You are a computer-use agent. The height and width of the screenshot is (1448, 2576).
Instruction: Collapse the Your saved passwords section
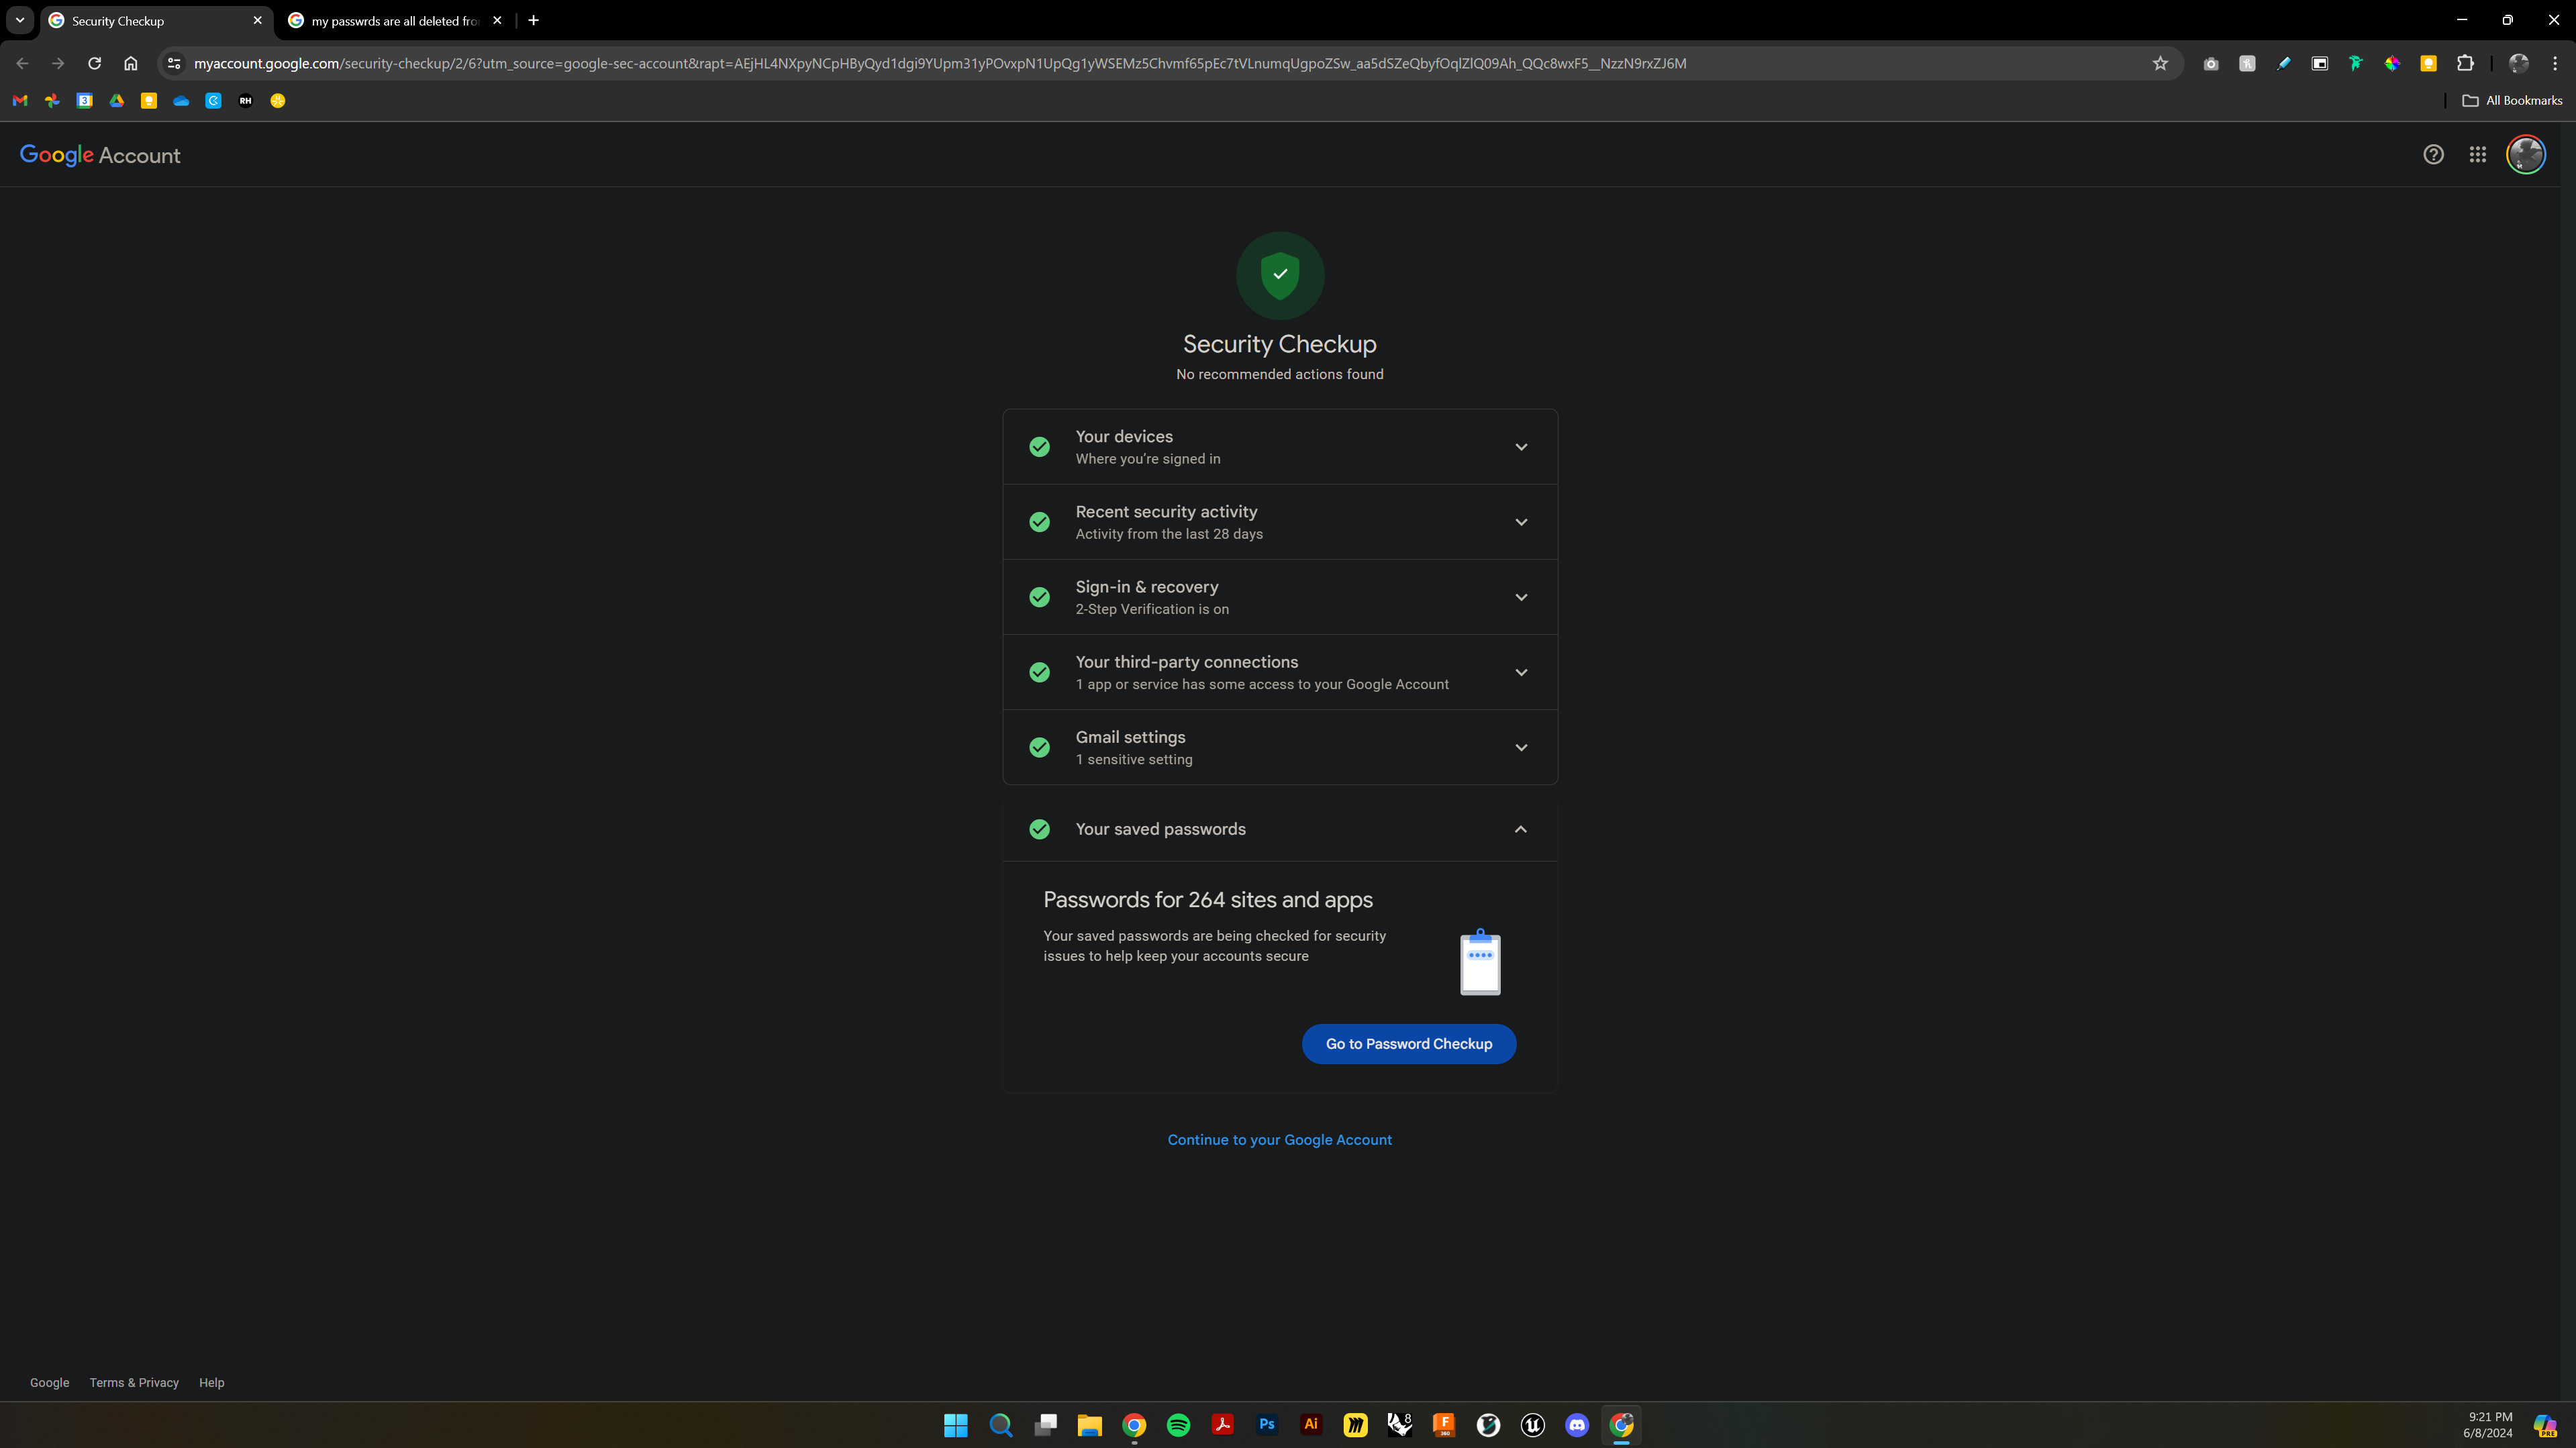point(1520,829)
